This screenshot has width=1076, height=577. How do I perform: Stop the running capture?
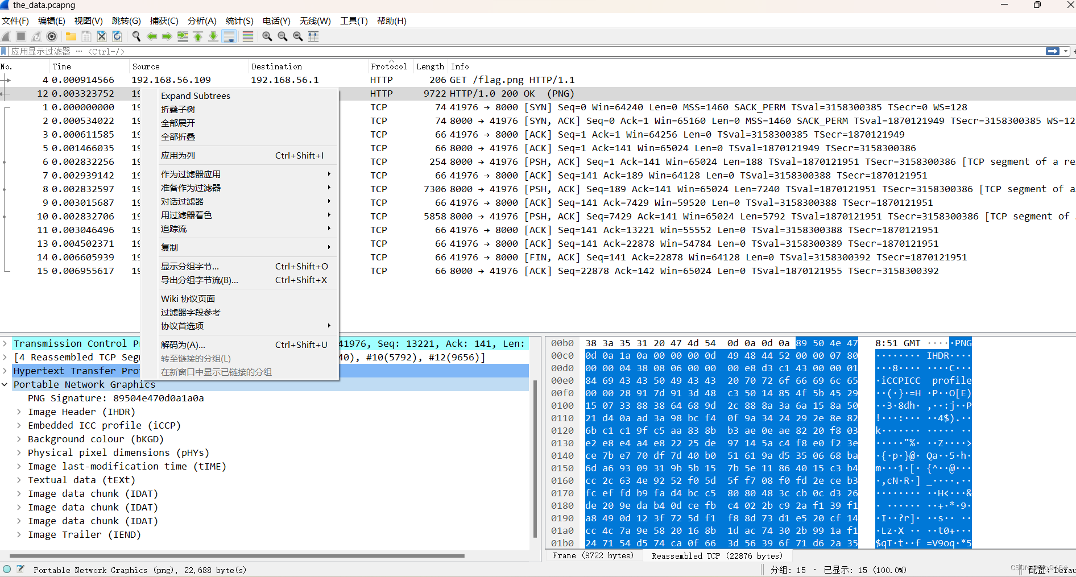[20, 36]
